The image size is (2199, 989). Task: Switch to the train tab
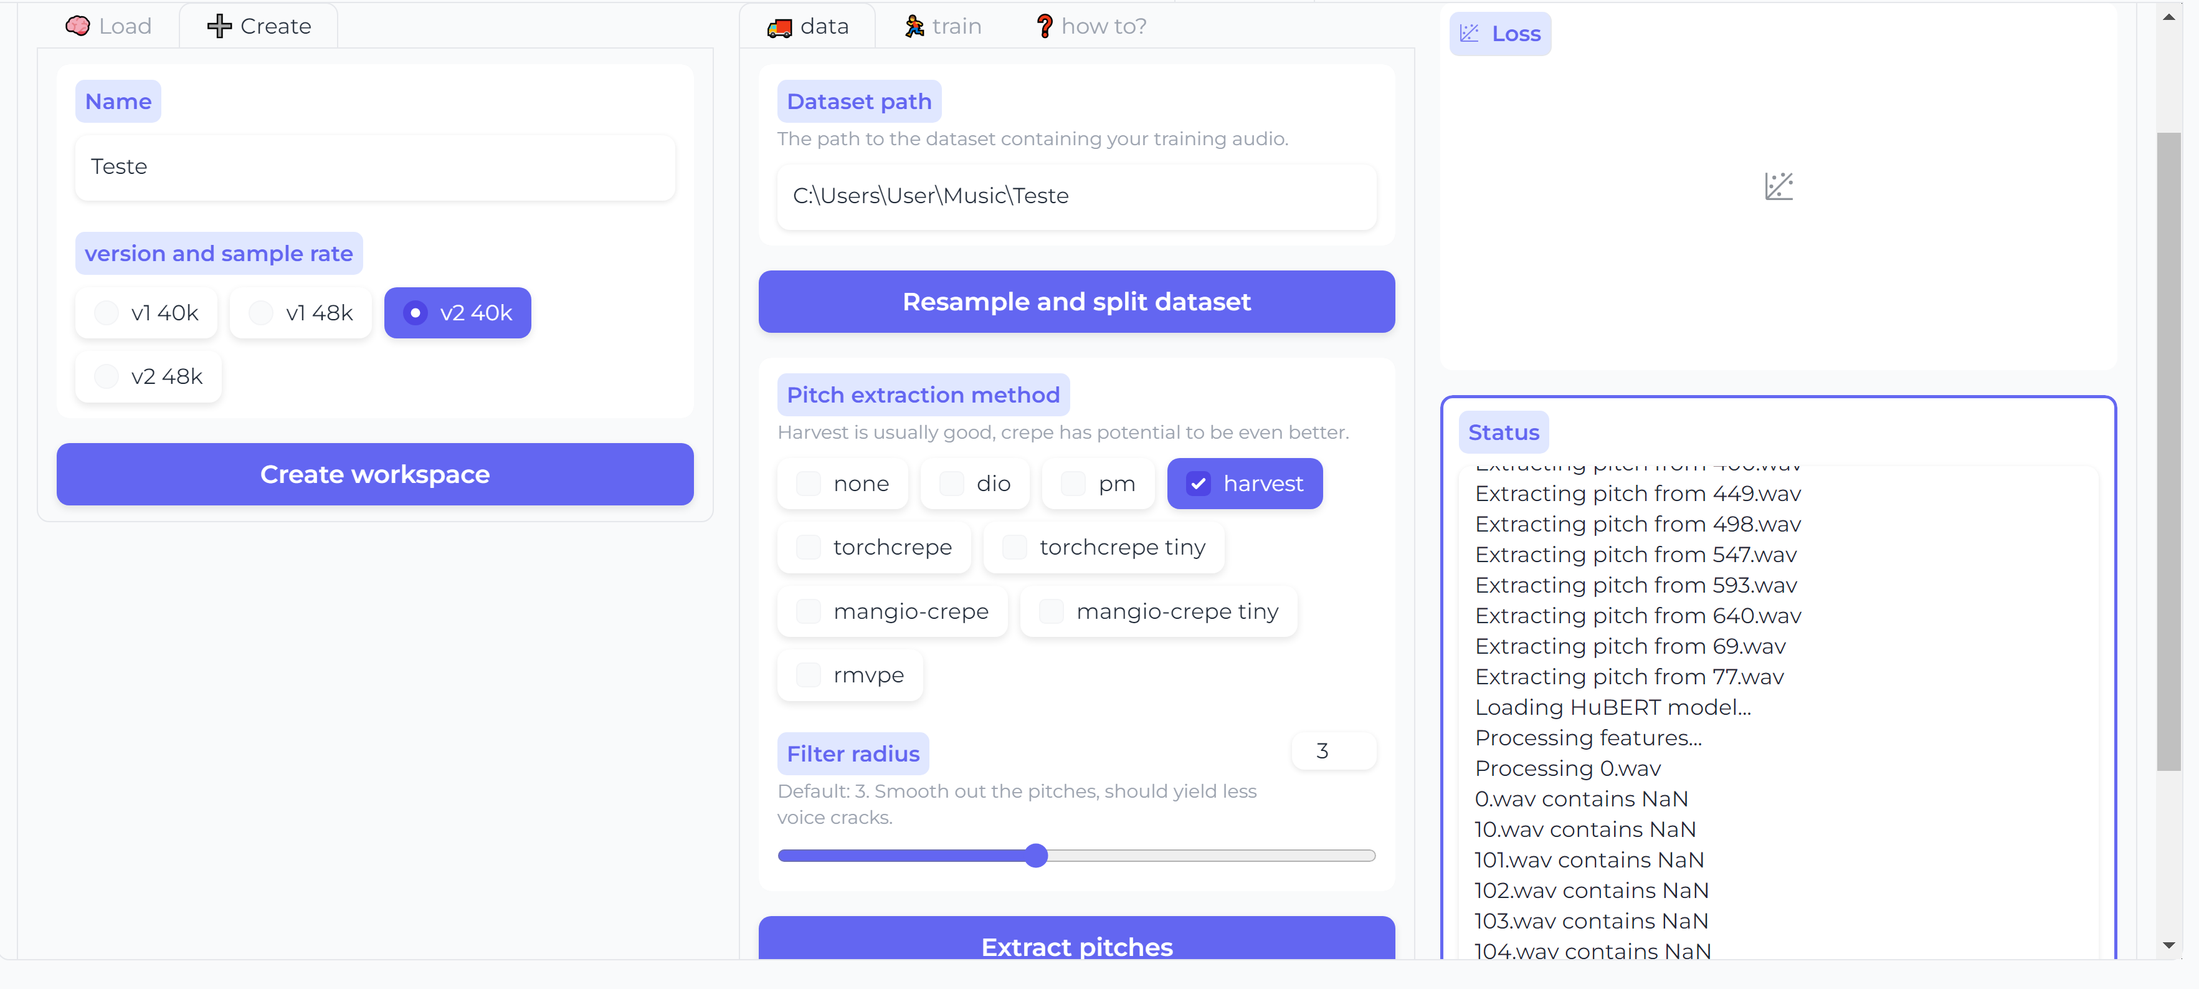(941, 26)
